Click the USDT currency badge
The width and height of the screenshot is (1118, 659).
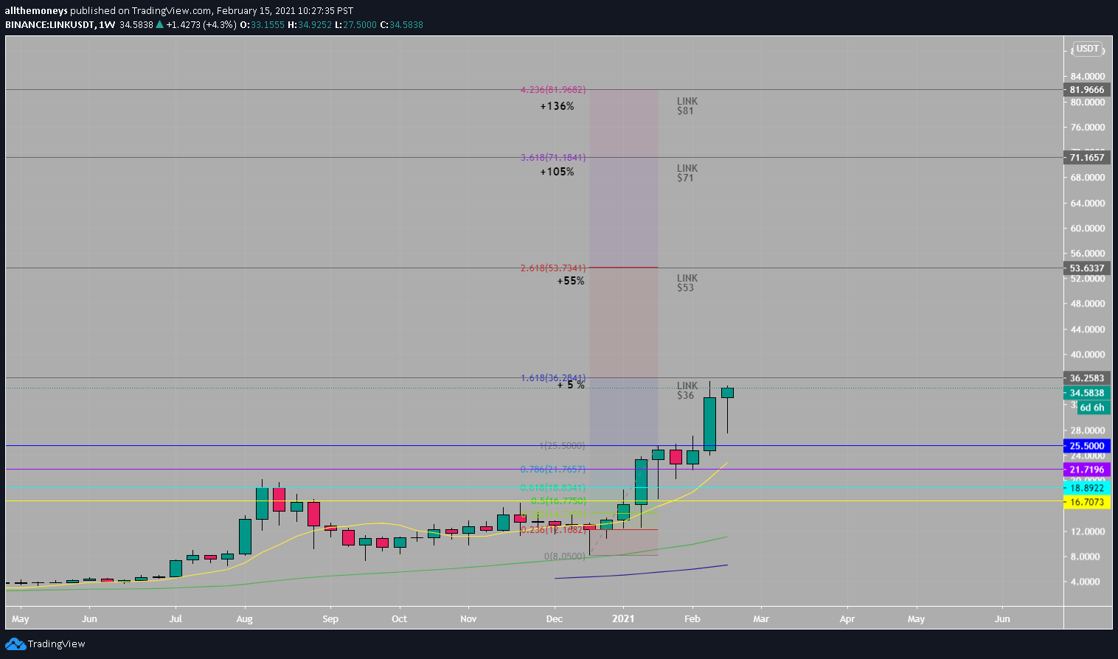coord(1087,49)
